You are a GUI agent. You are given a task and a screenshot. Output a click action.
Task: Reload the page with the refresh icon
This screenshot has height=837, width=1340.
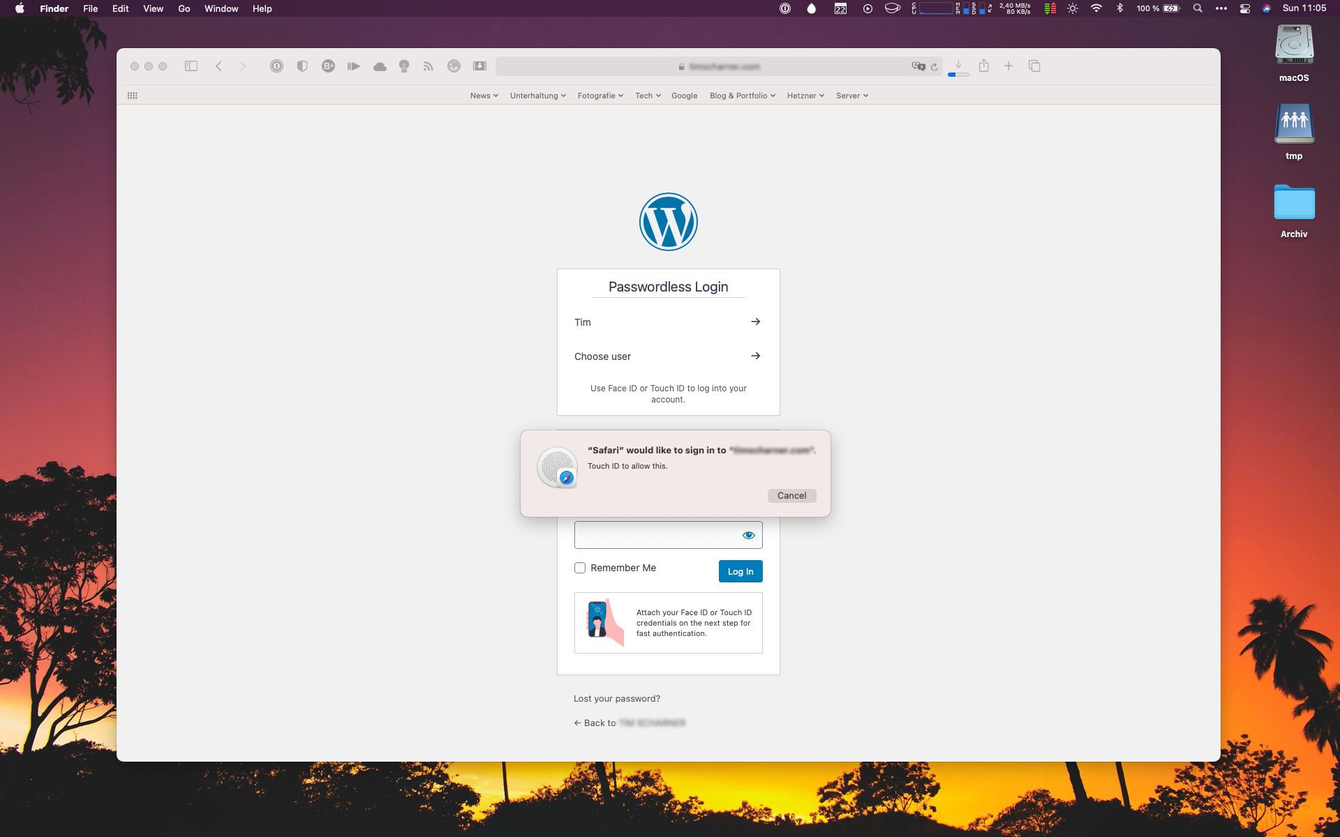[935, 67]
